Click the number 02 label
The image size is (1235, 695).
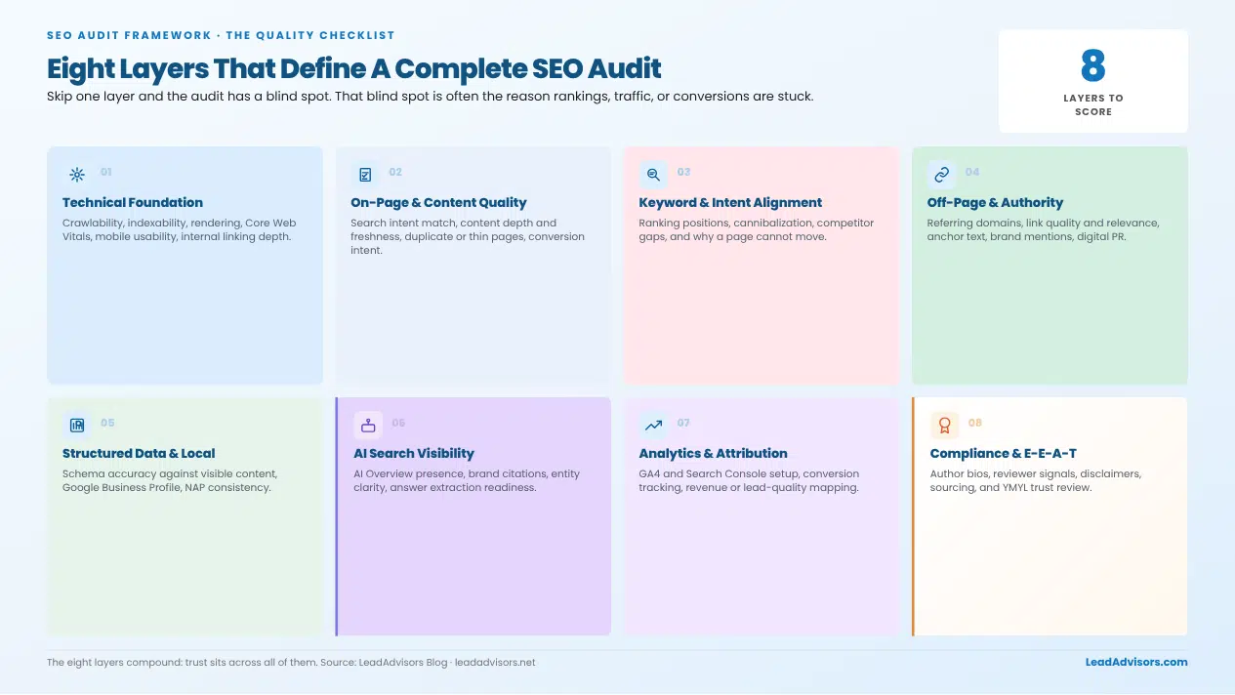click(395, 172)
